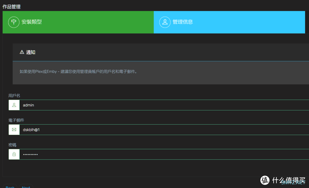Click the Plex或Emby notice message text
The image size is (309, 188).
(78, 72)
